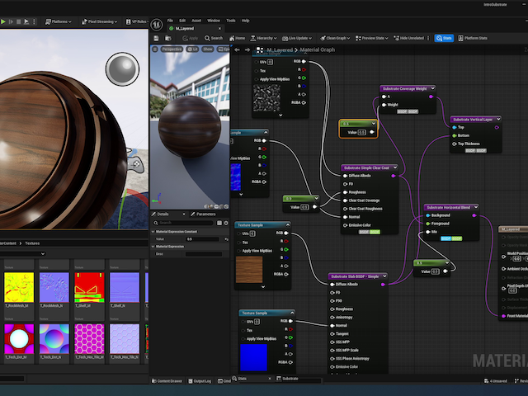The width and height of the screenshot is (528, 396).
Task: Collapse Substrate Slab BSDF - Simple node chevron
Action: click(384, 276)
